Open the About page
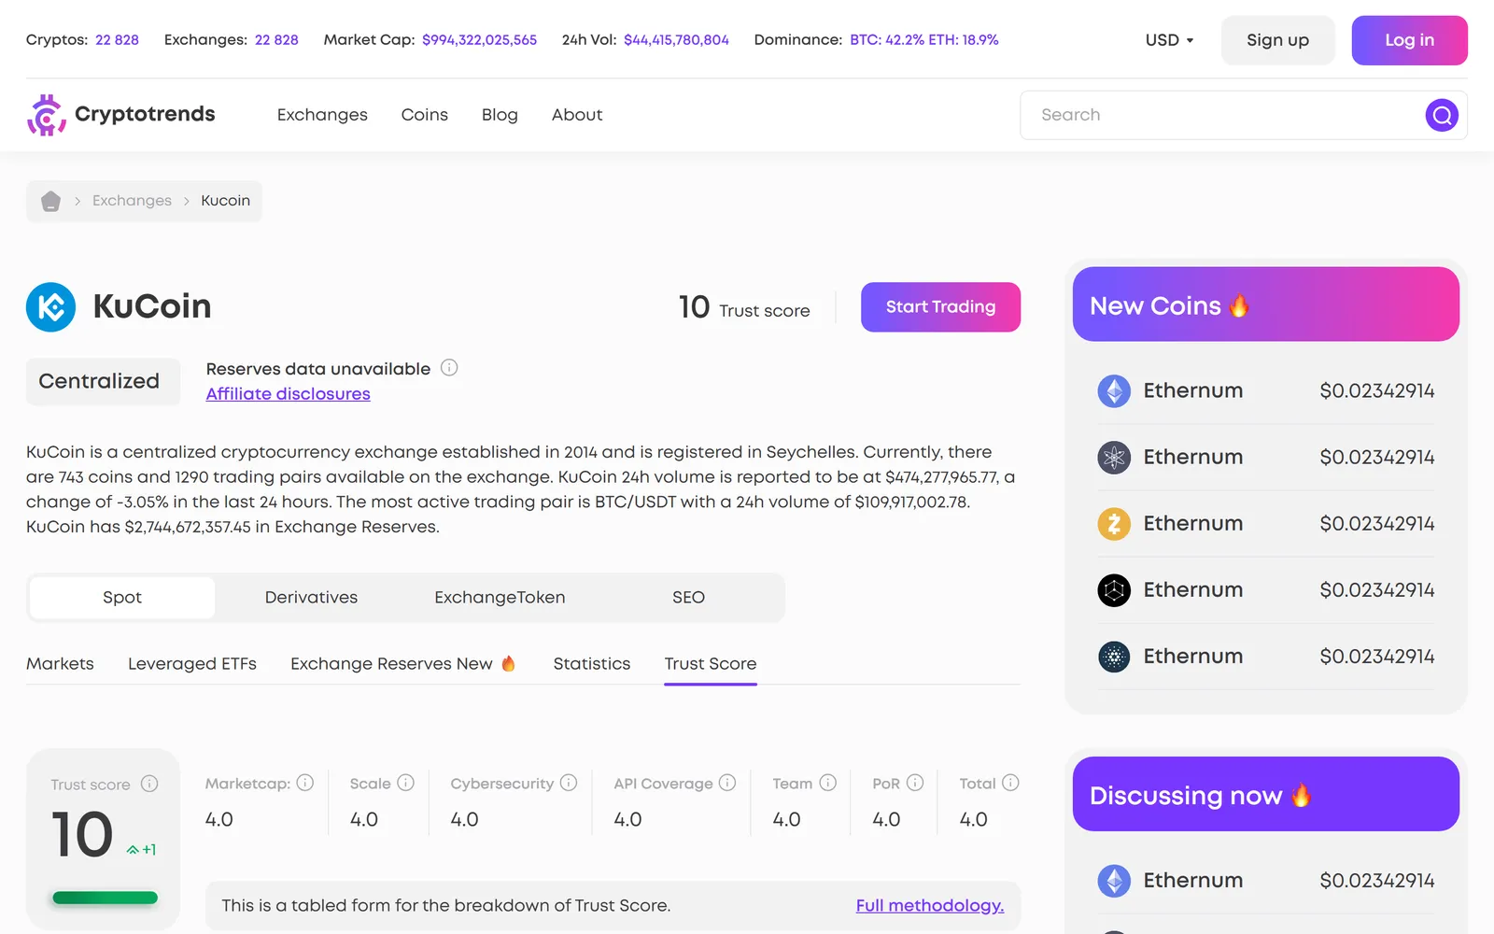Screen dimensions: 1494x934 577,115
